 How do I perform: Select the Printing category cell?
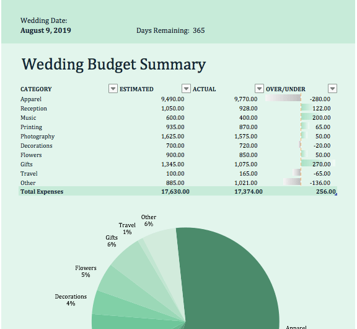click(x=31, y=127)
